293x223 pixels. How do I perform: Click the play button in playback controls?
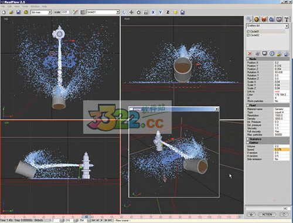pos(101,221)
